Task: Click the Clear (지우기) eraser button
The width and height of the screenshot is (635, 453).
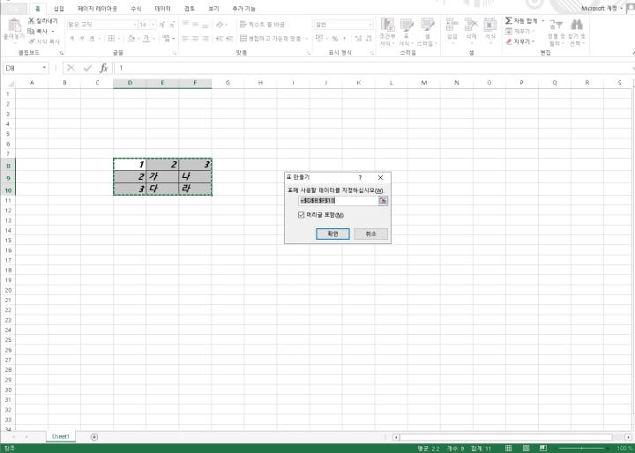Action: (x=519, y=41)
